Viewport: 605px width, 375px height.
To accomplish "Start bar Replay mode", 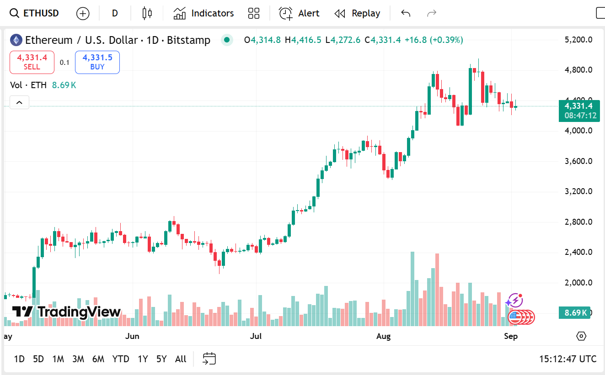I will (357, 13).
